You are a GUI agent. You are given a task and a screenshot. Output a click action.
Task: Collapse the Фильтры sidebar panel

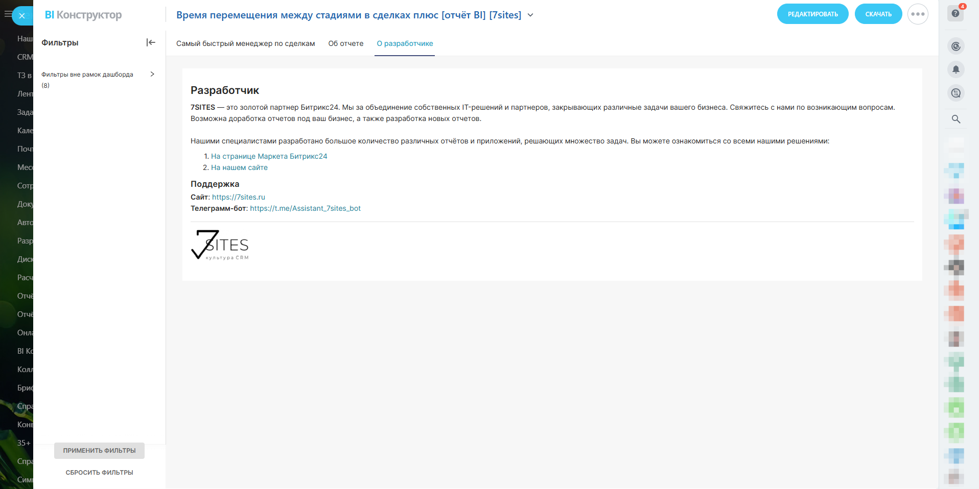pos(151,42)
